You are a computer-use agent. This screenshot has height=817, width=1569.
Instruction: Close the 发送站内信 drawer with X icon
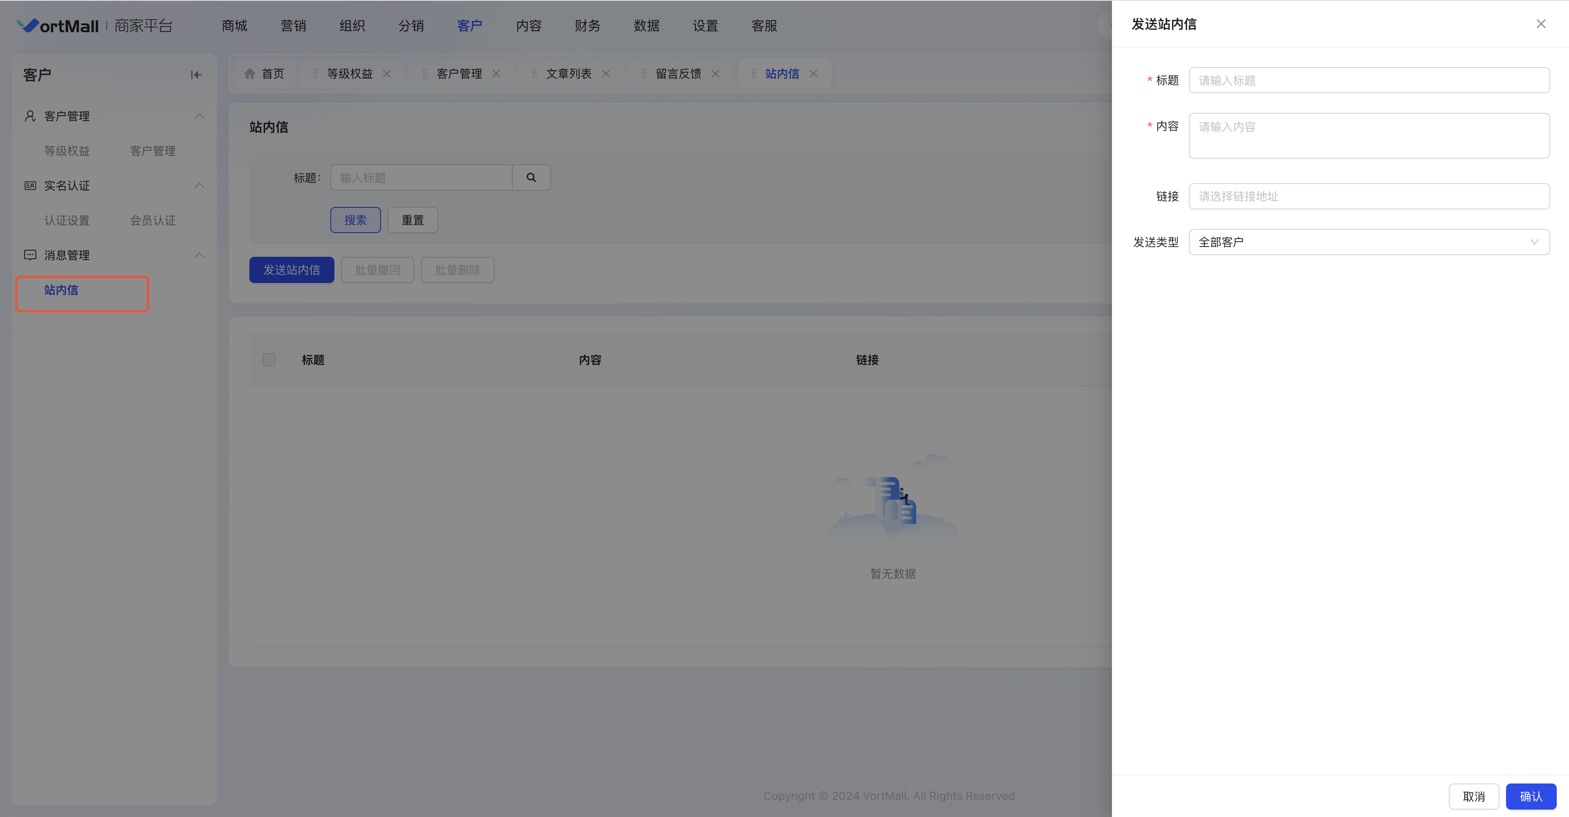pyautogui.click(x=1540, y=24)
